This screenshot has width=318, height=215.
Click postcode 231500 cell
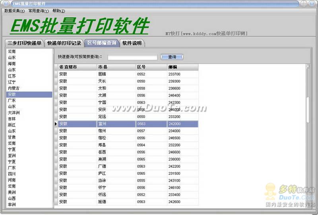tap(182, 173)
